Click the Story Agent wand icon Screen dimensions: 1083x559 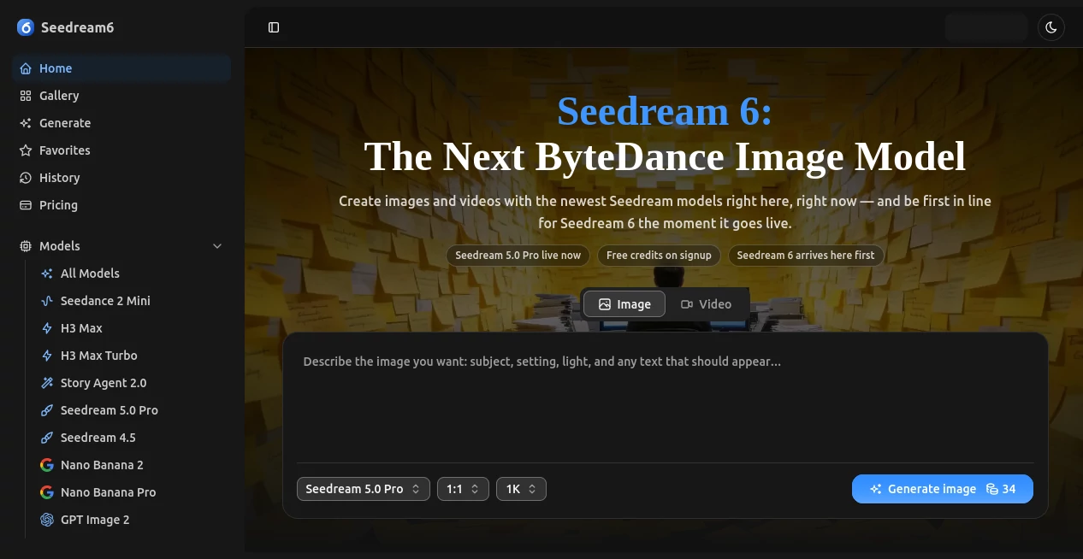[x=47, y=383]
